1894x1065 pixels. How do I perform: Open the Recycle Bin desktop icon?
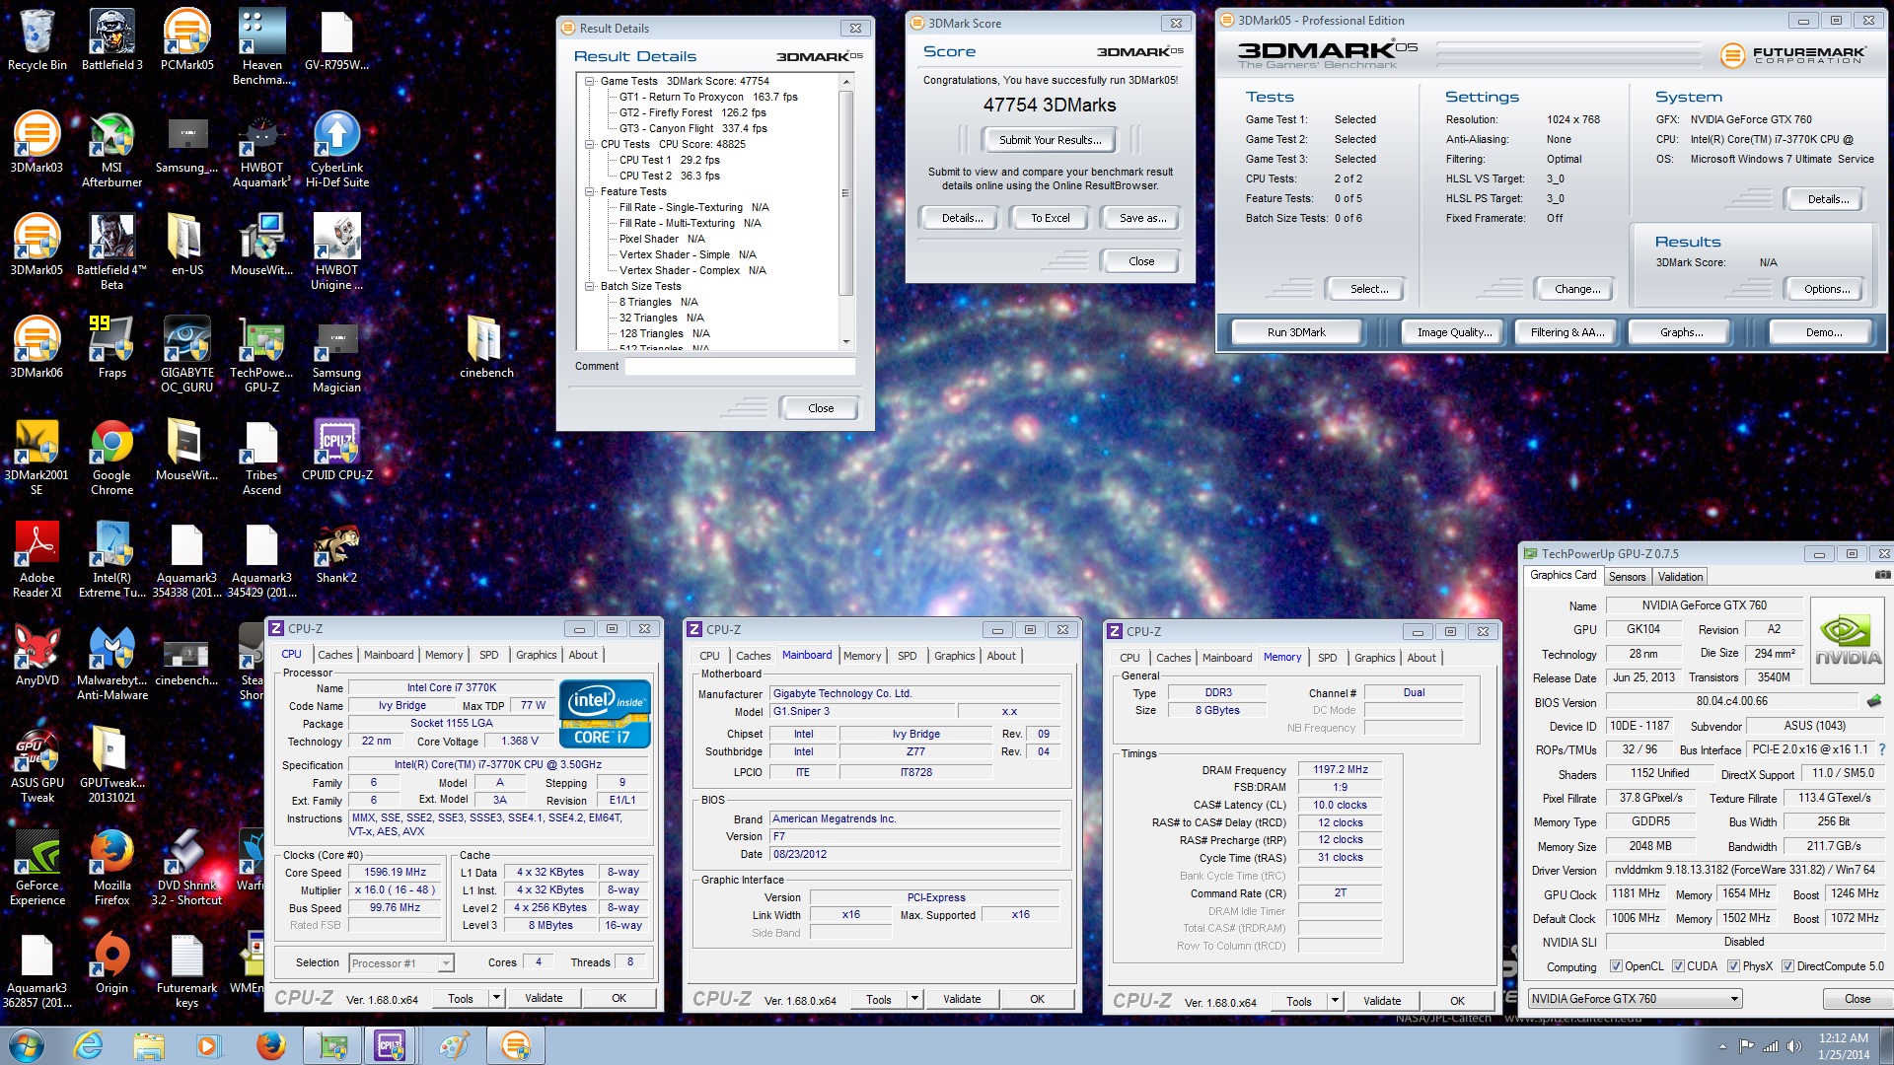(36, 39)
